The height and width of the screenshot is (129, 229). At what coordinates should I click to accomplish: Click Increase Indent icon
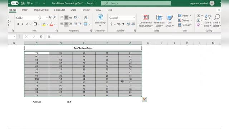pyautogui.click(x=80, y=24)
